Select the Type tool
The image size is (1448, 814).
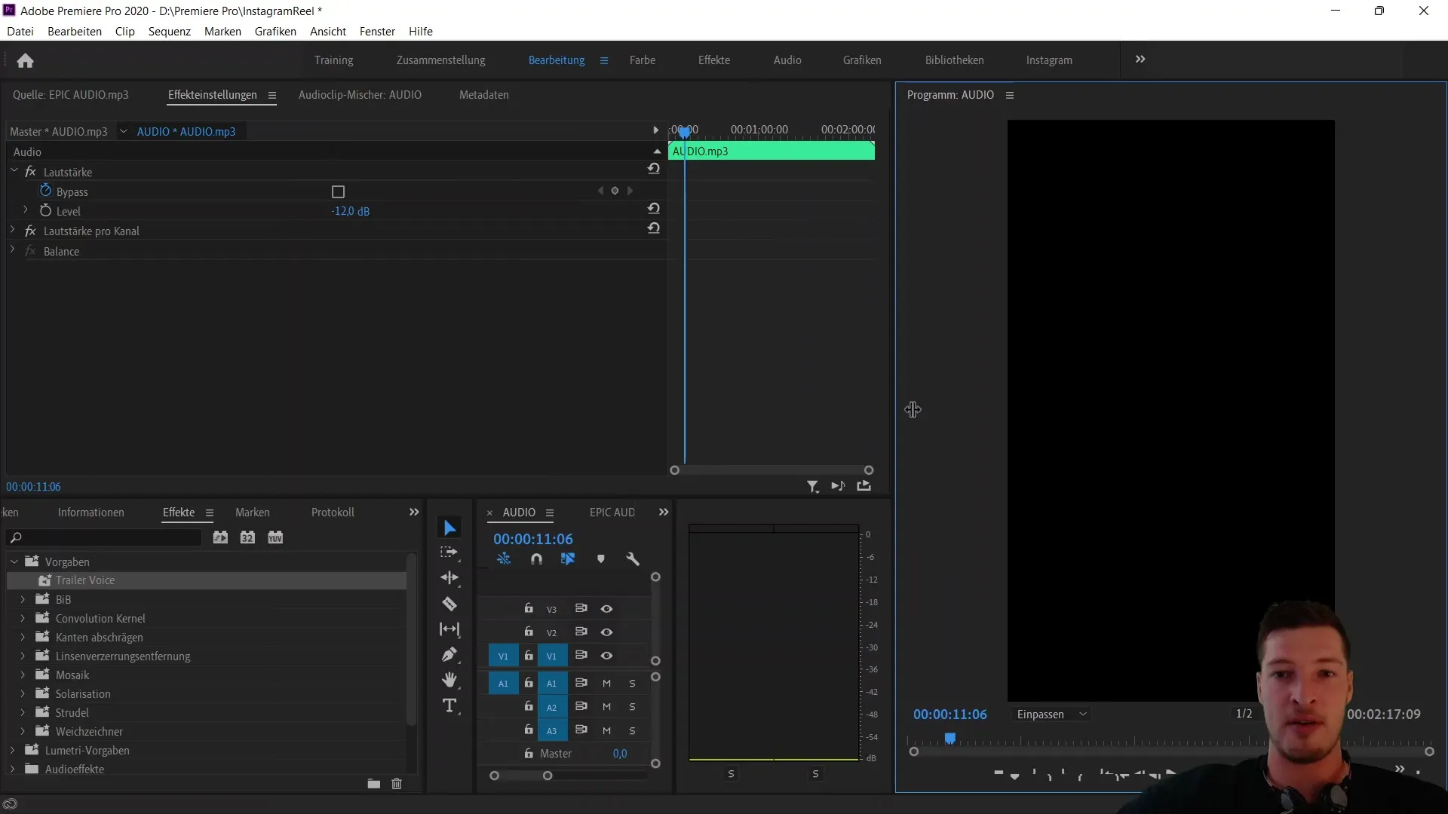449,705
